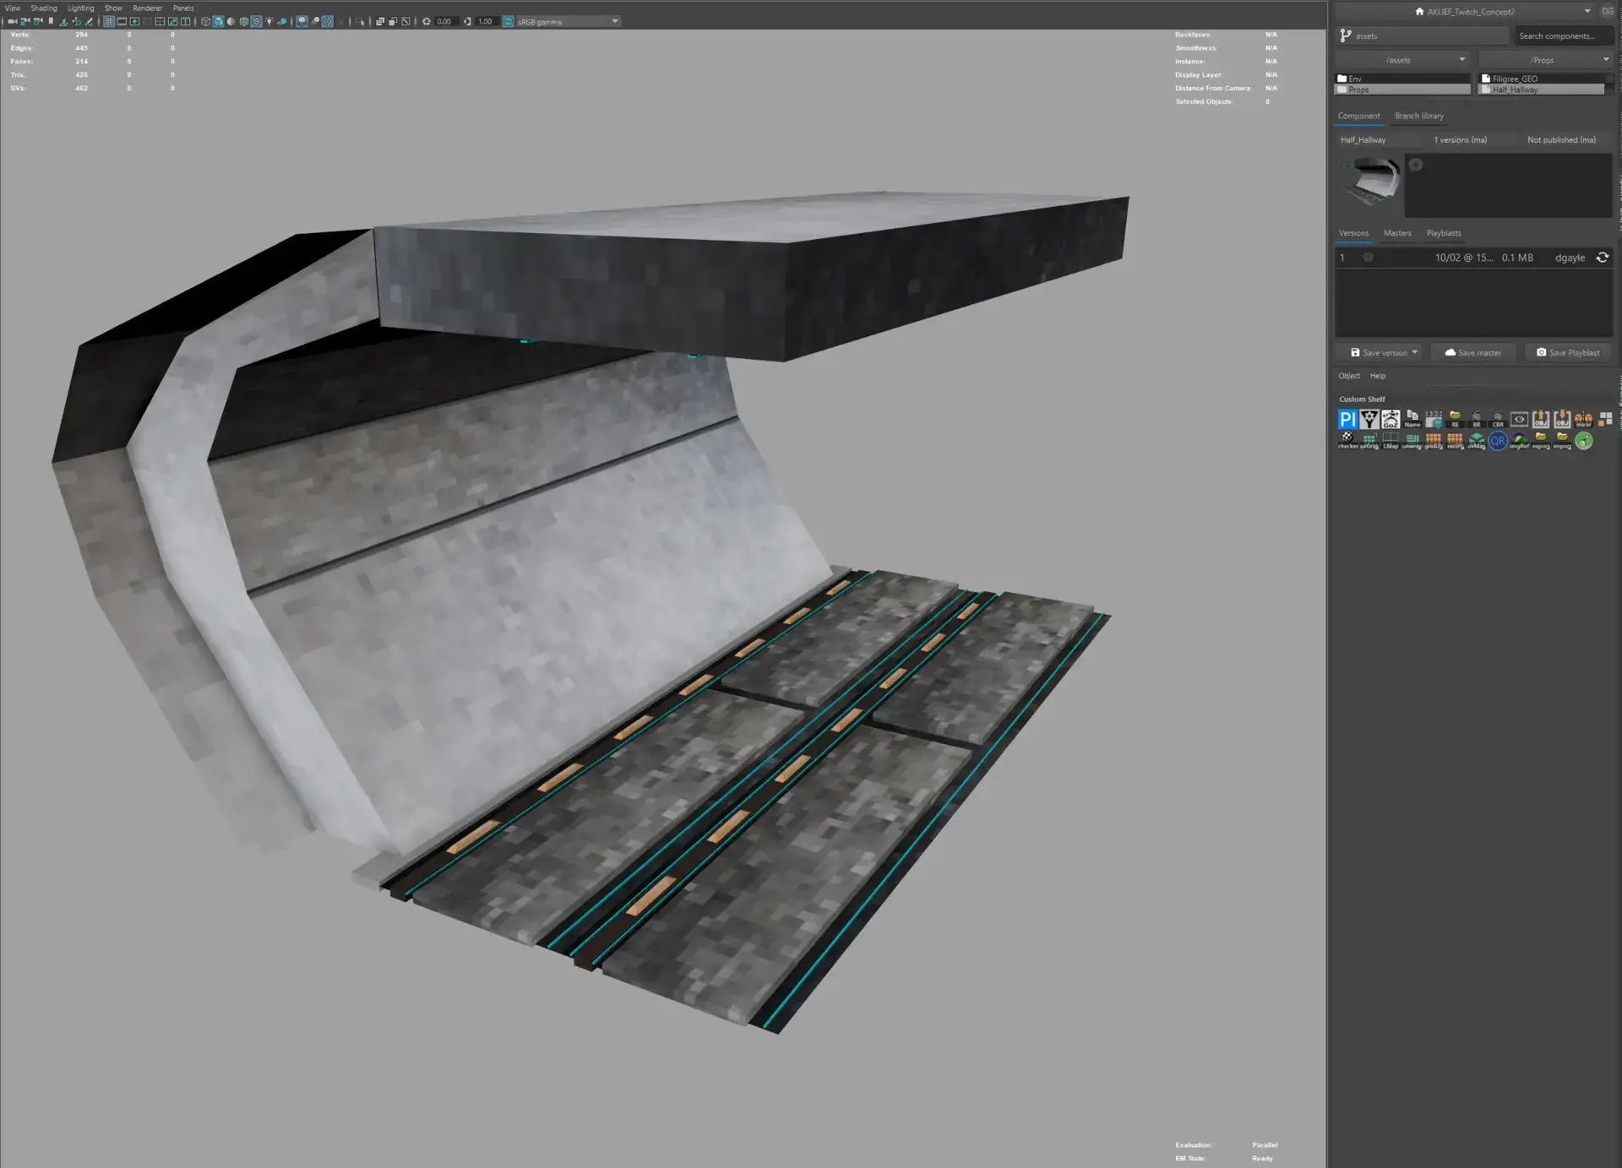Open the Save version dropdown arrow
Viewport: 1622px width, 1168px height.
point(1415,352)
